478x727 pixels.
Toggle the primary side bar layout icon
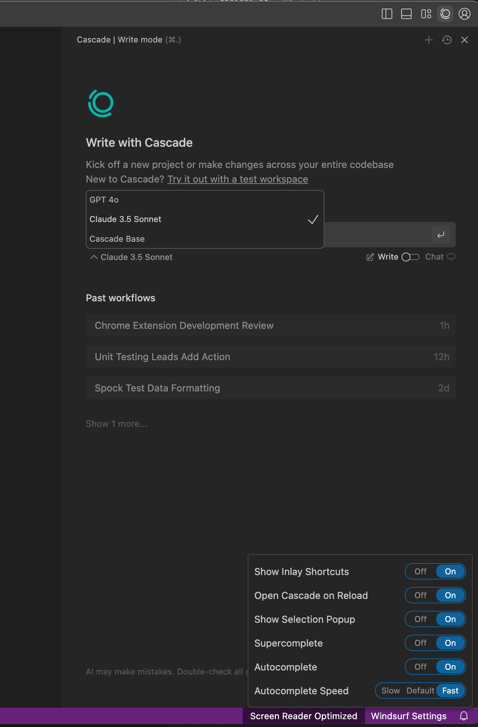click(387, 14)
